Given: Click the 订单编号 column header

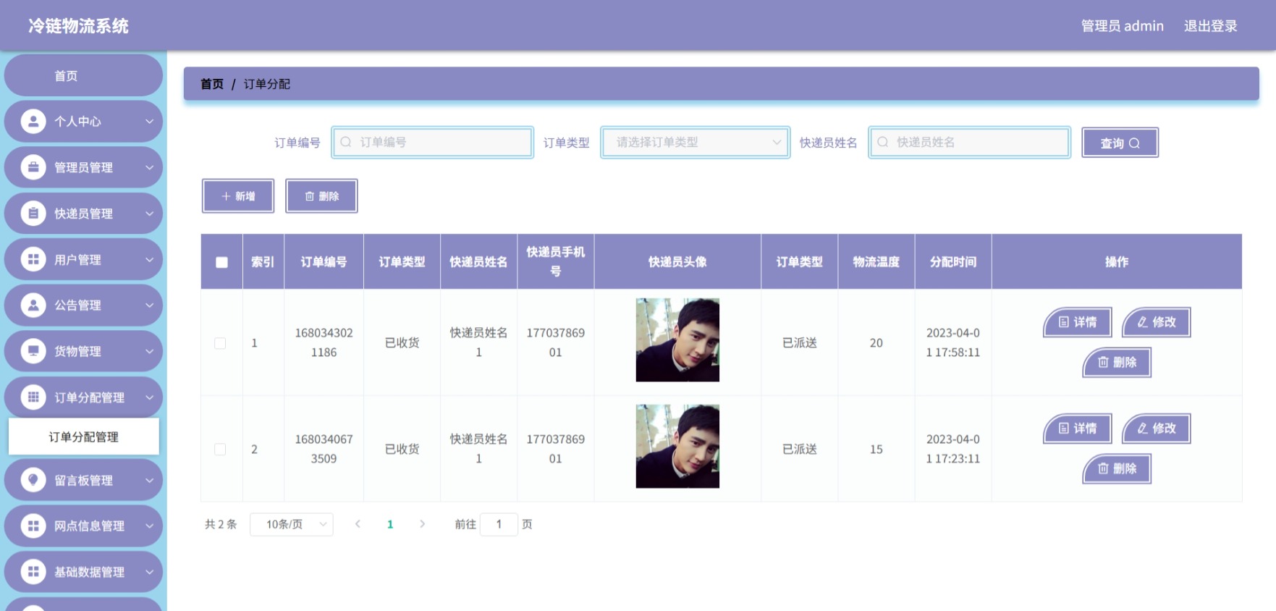Looking at the screenshot, I should coord(324,262).
